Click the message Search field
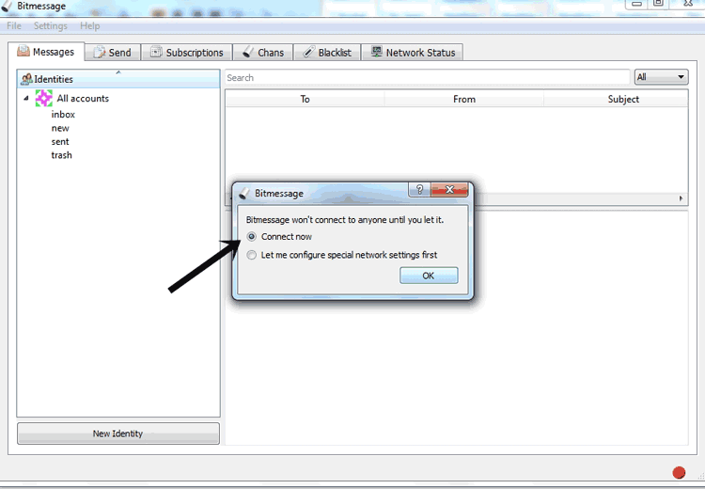The image size is (705, 489). tap(427, 78)
